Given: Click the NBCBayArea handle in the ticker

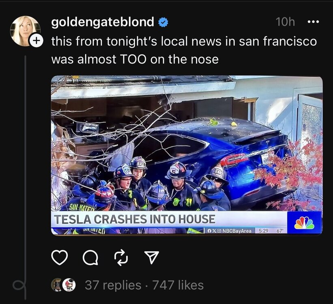Looking at the screenshot, I should coord(236,231).
